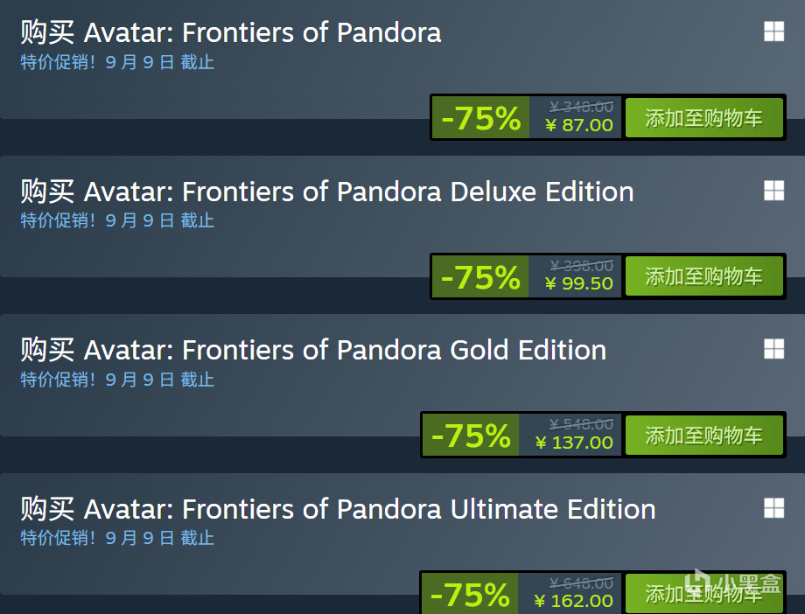This screenshot has height=614, width=805.
Task: Click the -75% badge for Ultimate Edition
Action: (470, 594)
